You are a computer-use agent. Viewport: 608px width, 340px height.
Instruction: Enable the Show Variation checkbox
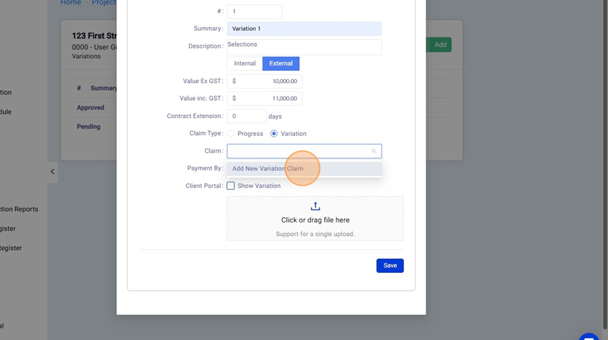click(231, 186)
